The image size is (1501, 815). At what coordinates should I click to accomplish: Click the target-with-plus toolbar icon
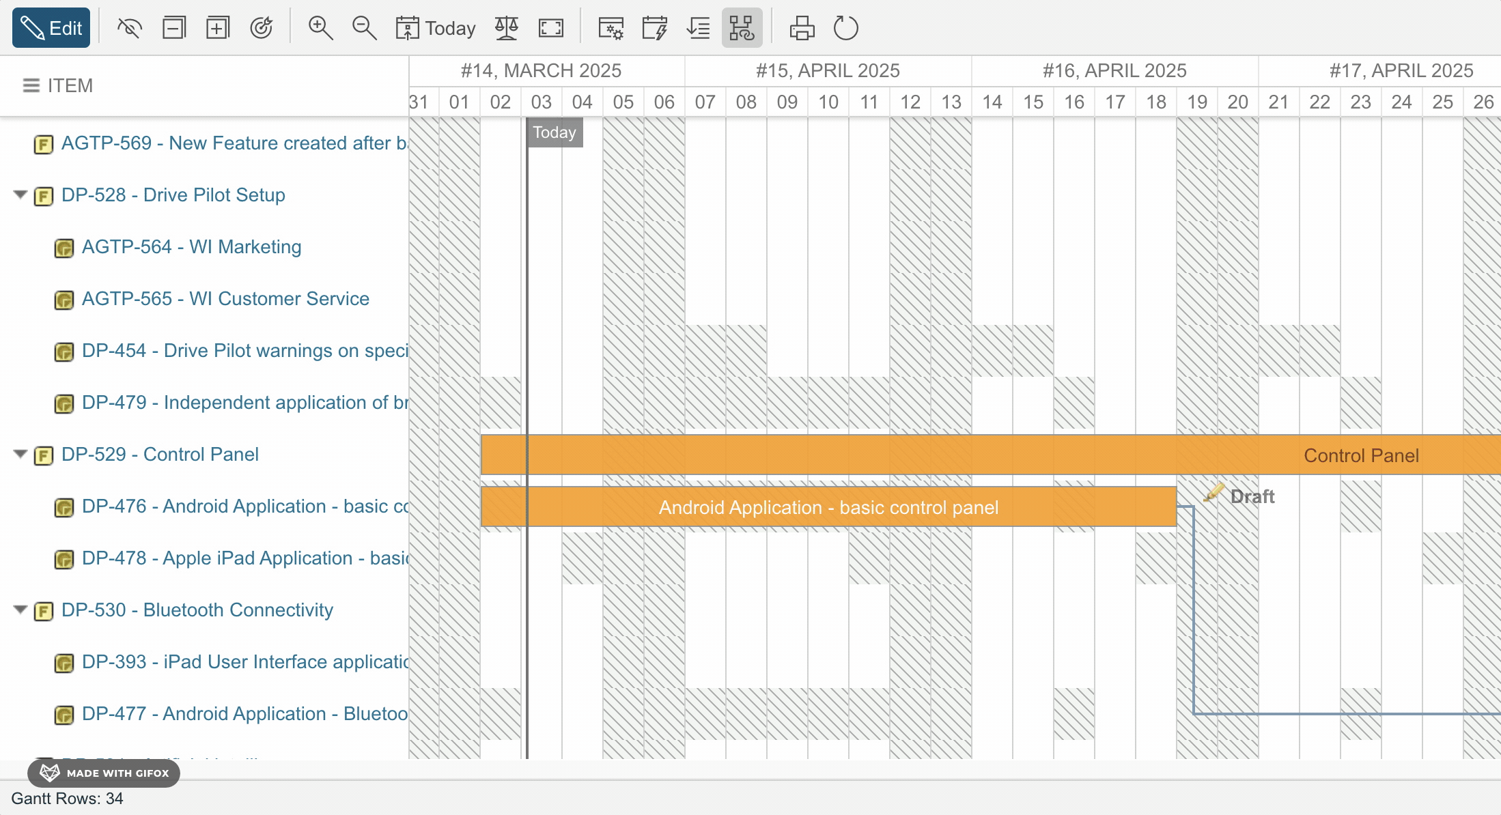pos(262,28)
